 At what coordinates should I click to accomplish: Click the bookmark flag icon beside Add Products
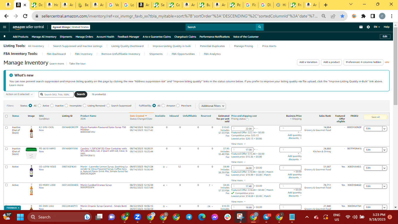(x=5, y=37)
